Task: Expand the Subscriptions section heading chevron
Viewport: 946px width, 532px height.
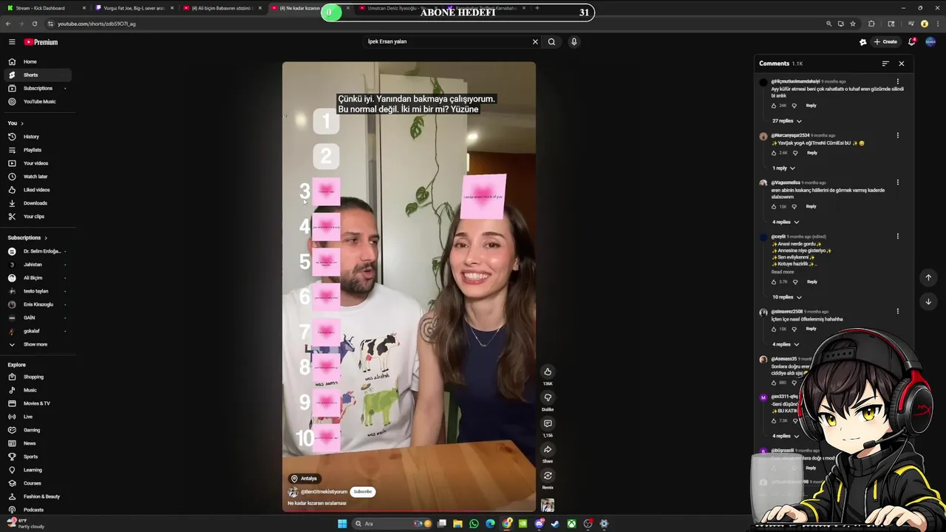Action: (x=46, y=238)
